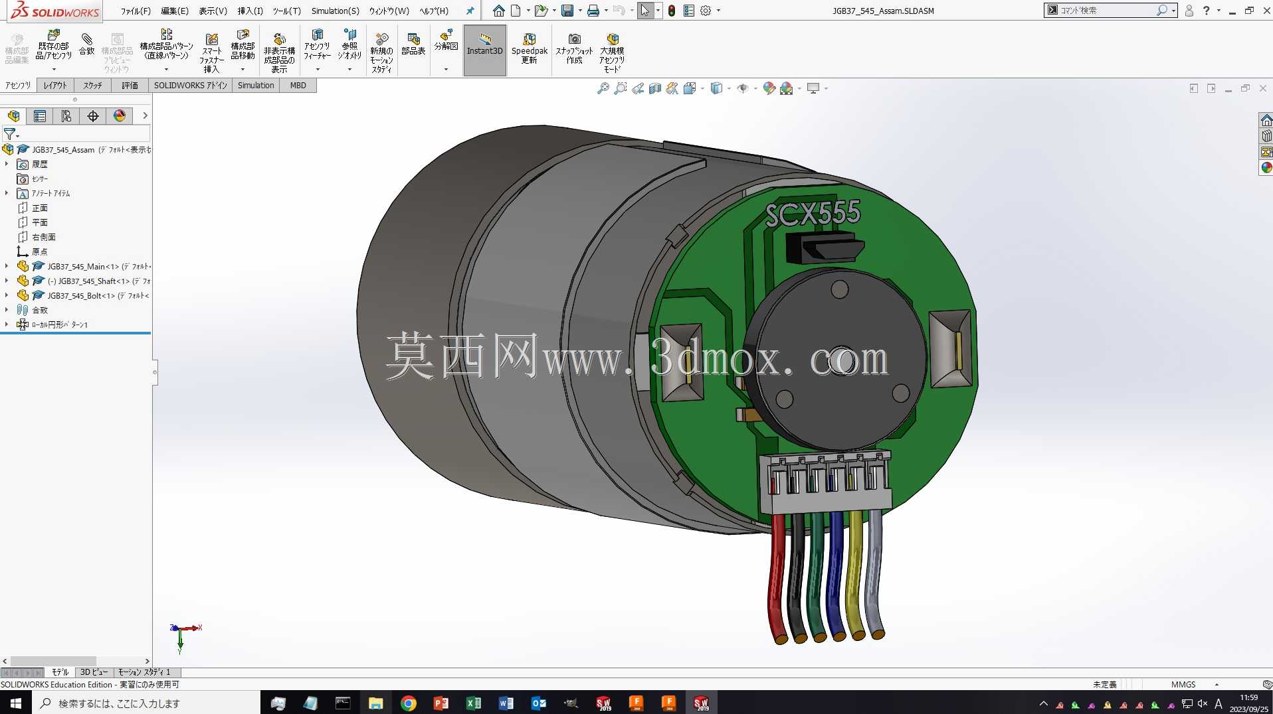
Task: Click the existing part/assembly insert icon
Action: click(x=53, y=45)
